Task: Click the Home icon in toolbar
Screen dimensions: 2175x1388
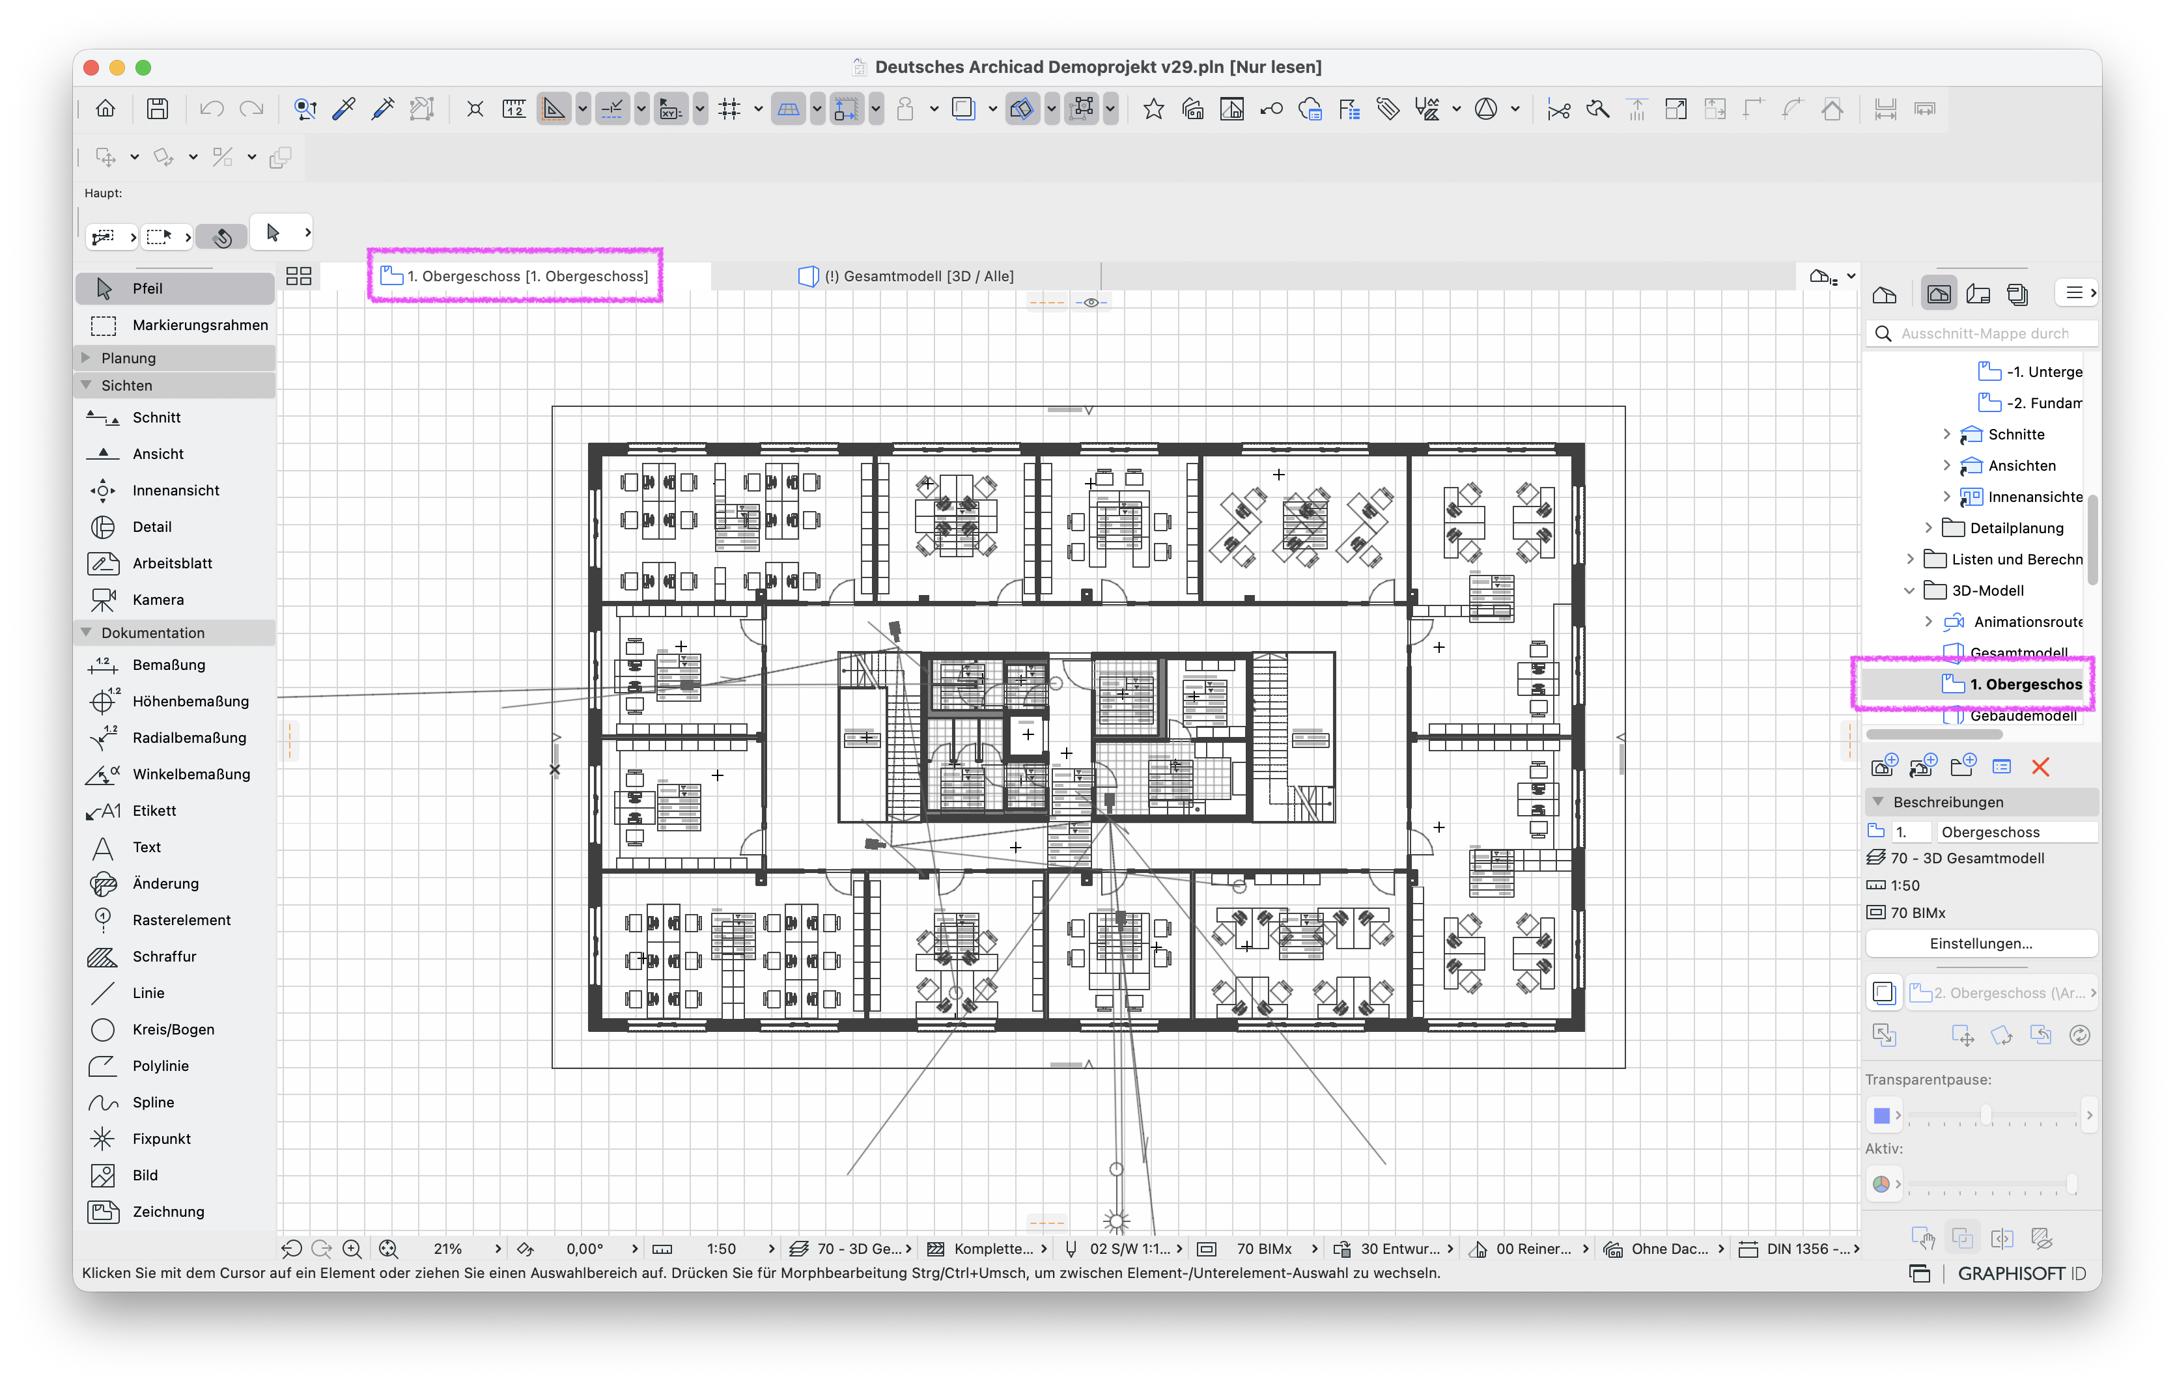Action: click(105, 109)
